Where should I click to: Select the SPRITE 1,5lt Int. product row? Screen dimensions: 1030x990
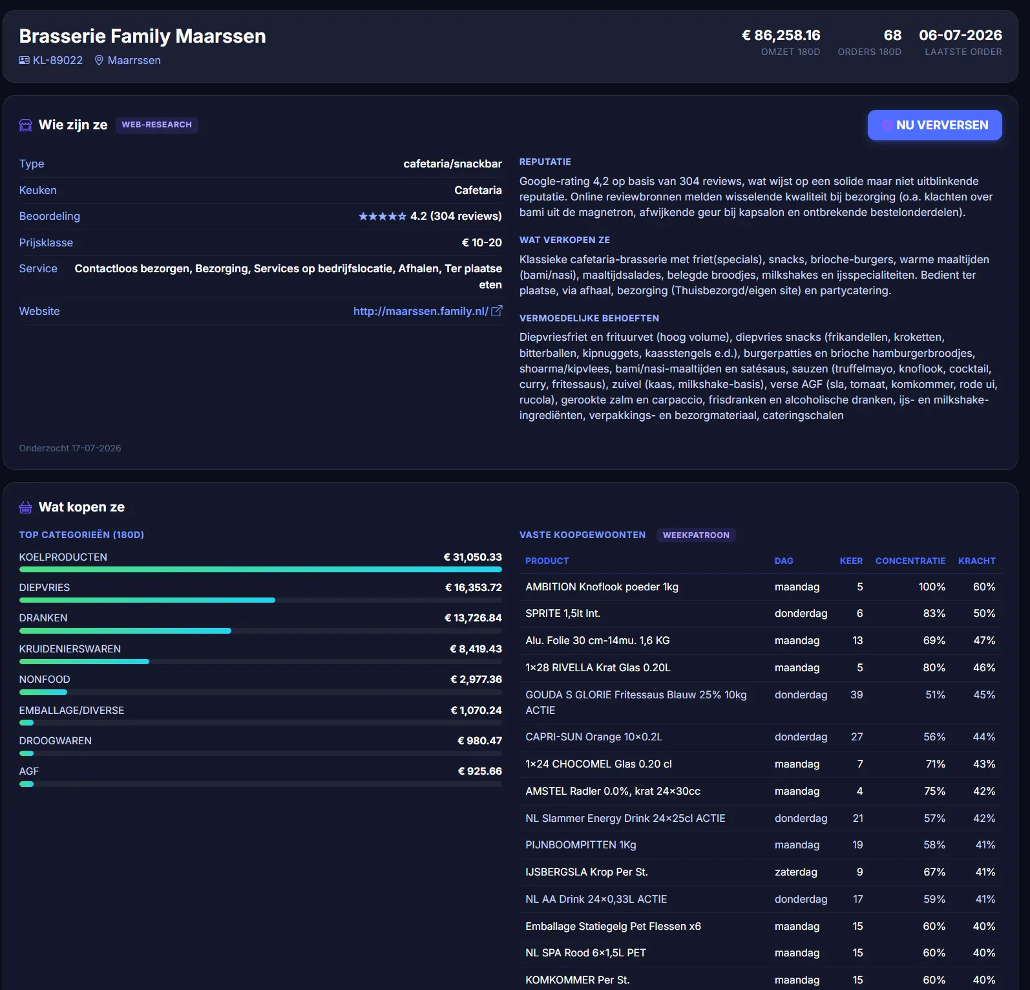(x=761, y=614)
